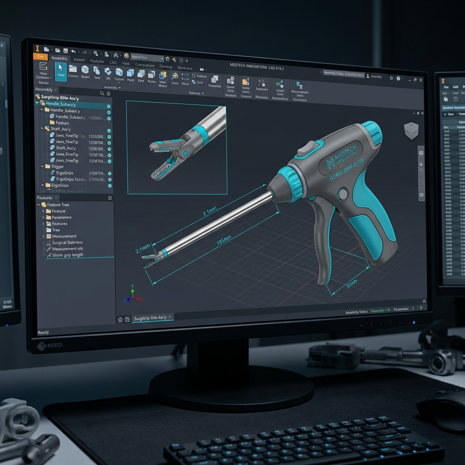Click the 3D tool icon

108,73
